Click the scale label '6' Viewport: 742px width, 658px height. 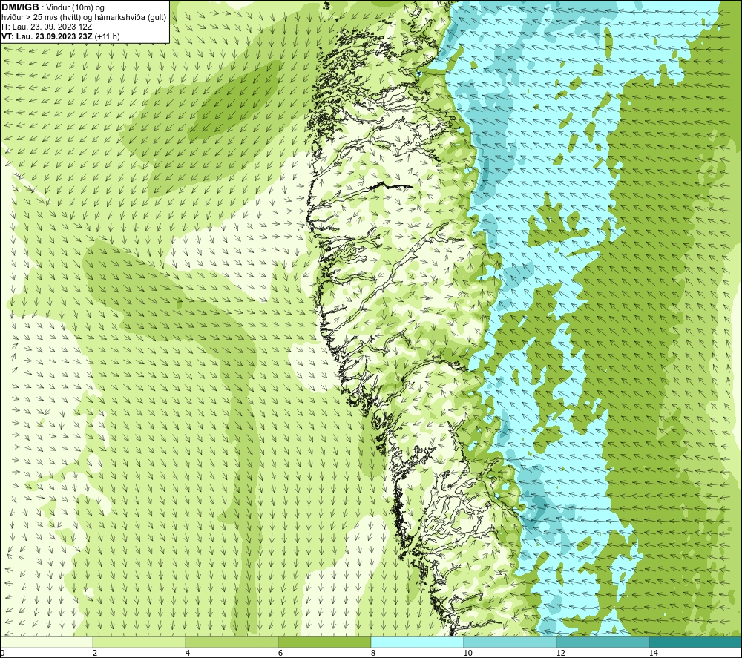point(280,653)
